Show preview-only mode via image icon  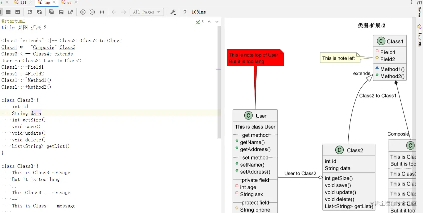[18, 12]
